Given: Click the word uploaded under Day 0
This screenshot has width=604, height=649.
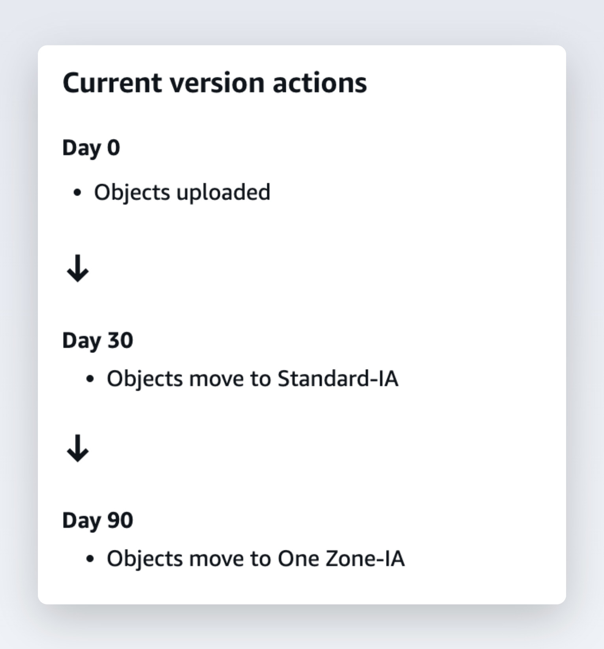Looking at the screenshot, I should pos(223,193).
